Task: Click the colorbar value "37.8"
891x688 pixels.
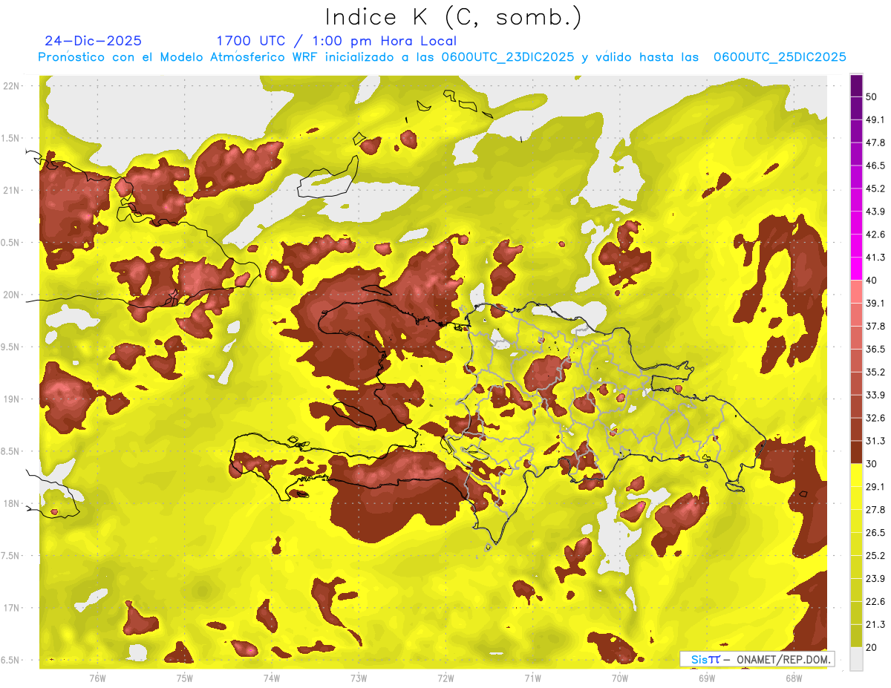Action: 875,326
